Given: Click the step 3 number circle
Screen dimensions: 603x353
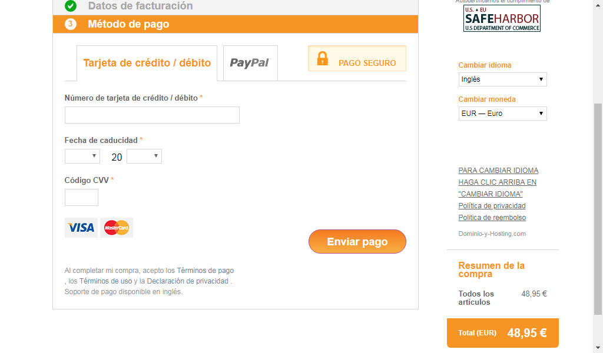Looking at the screenshot, I should pyautogui.click(x=71, y=24).
